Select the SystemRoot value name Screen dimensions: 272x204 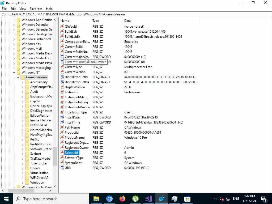73,163
